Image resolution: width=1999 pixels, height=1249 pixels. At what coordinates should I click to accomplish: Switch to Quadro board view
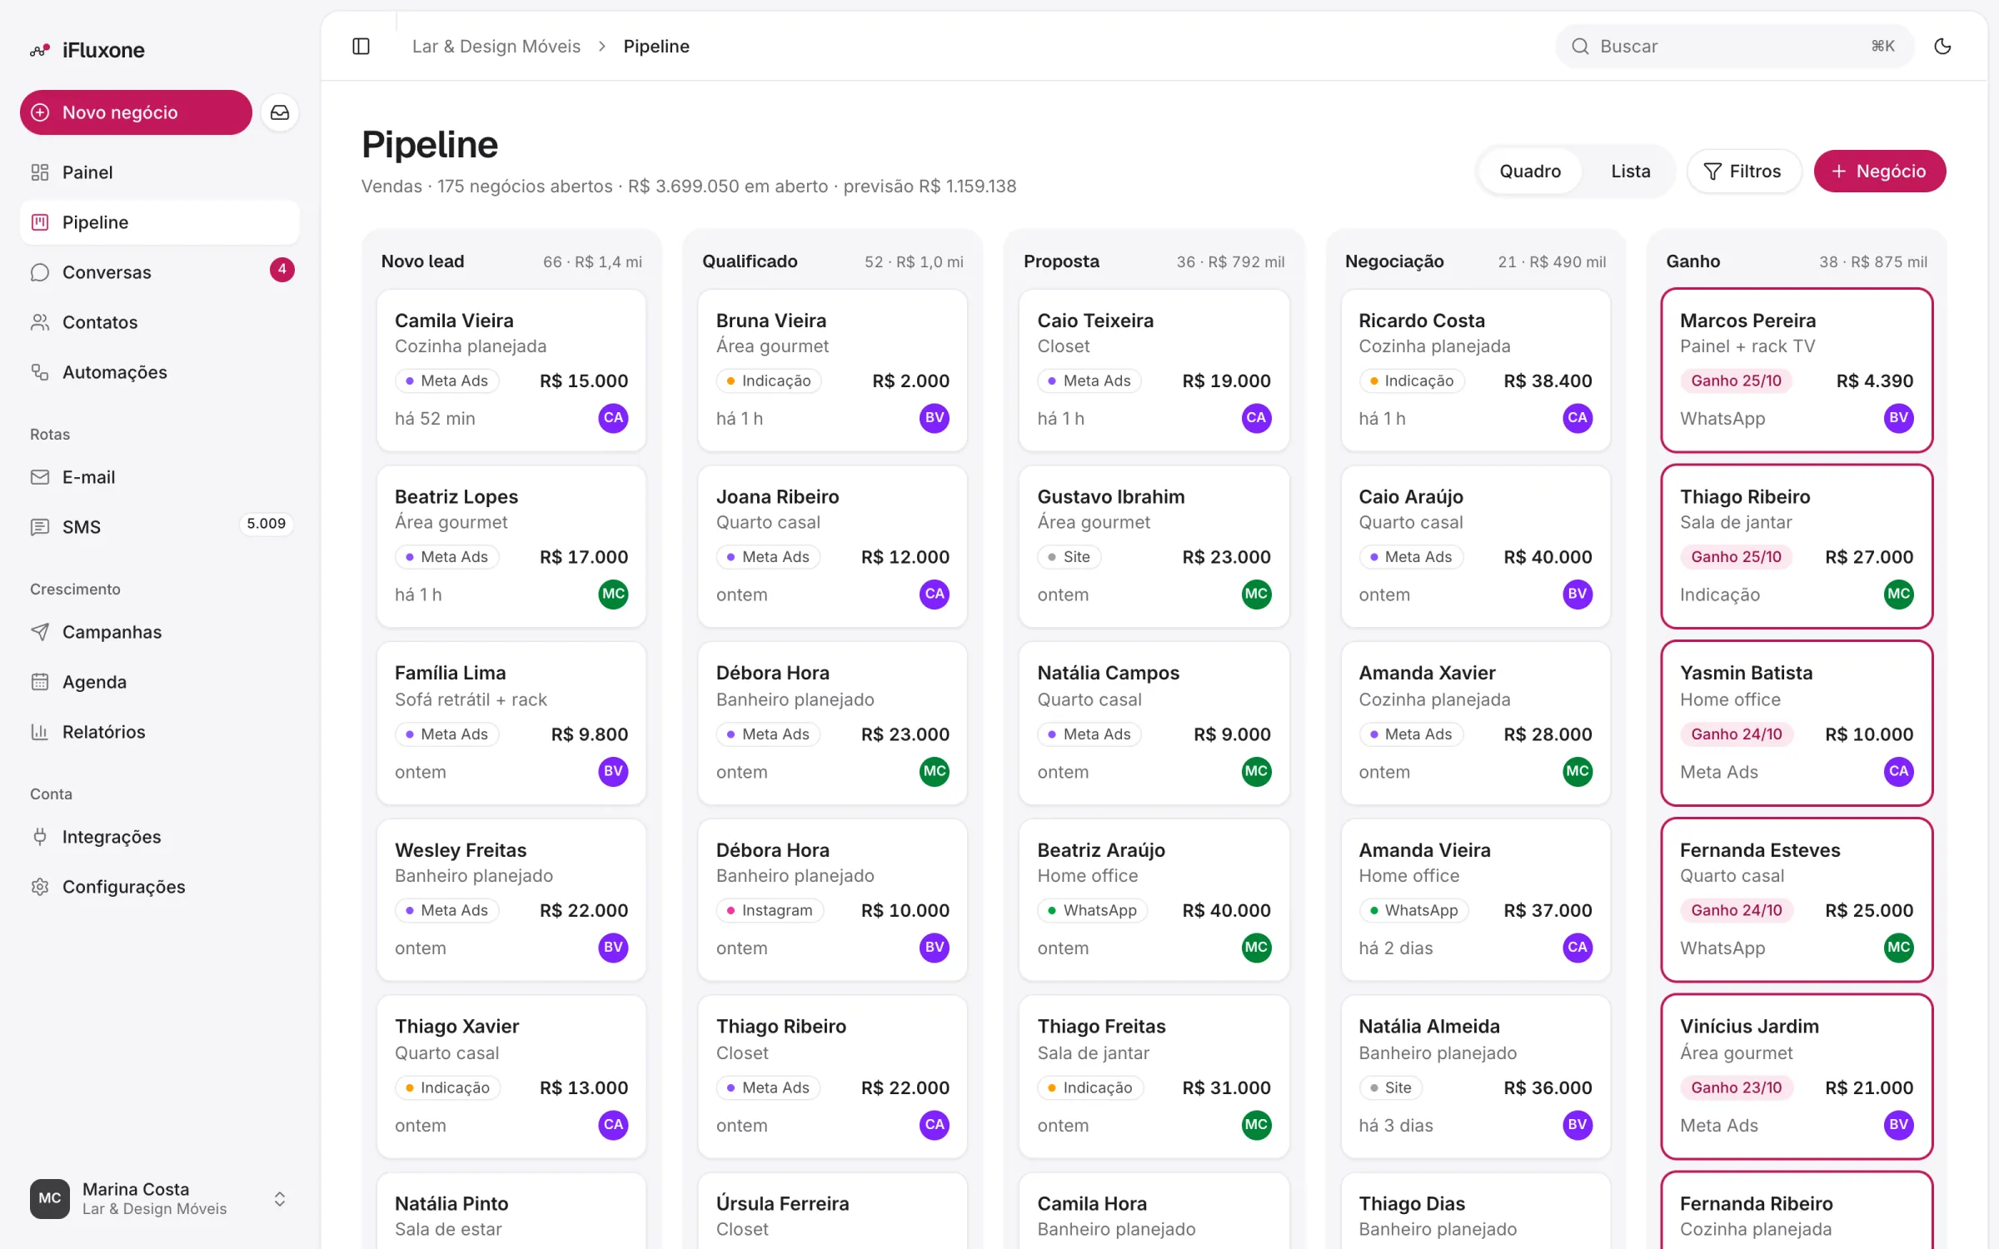point(1530,172)
